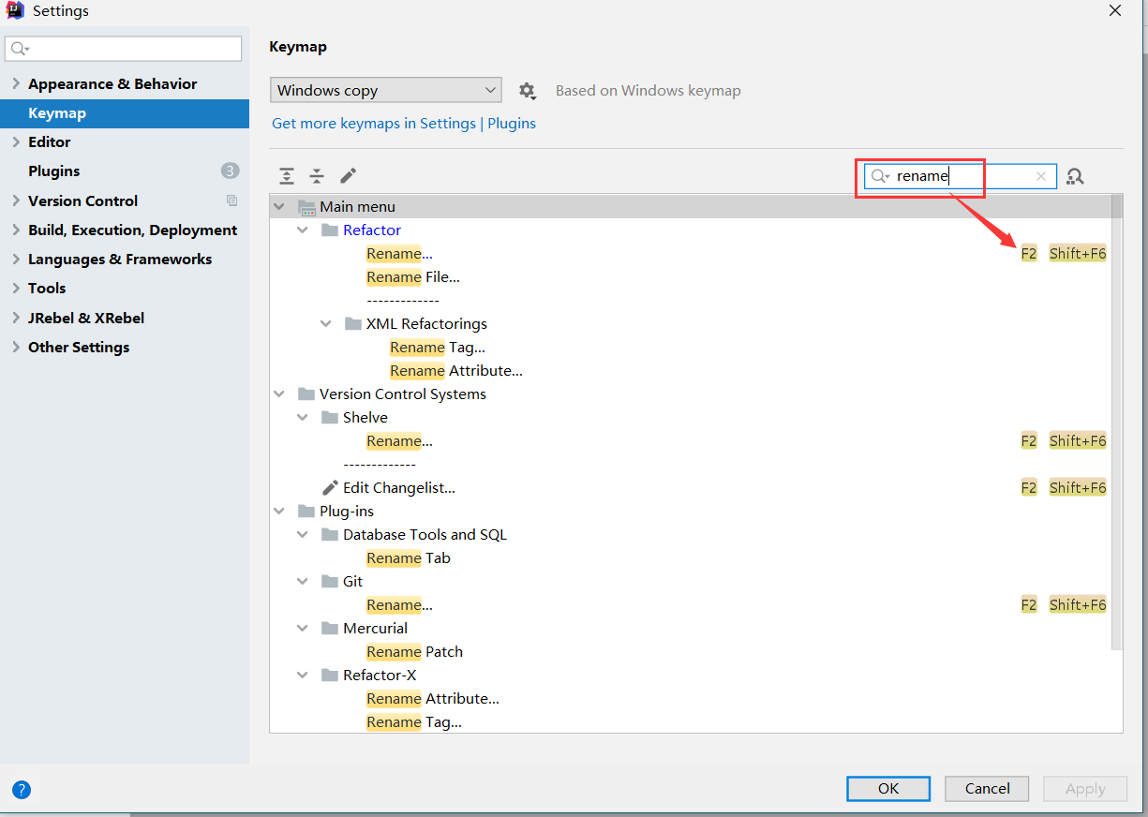This screenshot has height=817, width=1148.
Task: Select Rename File... action in Refactor
Action: (412, 277)
